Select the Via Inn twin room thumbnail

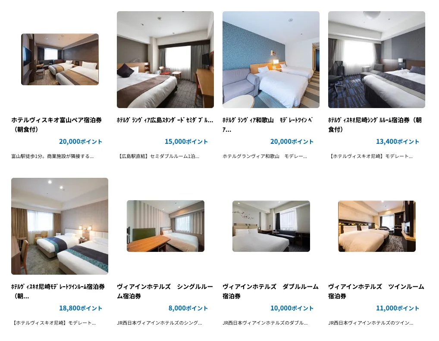click(x=377, y=226)
